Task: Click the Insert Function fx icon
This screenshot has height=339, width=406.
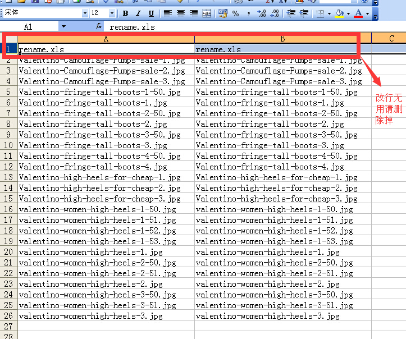Action: pos(99,26)
